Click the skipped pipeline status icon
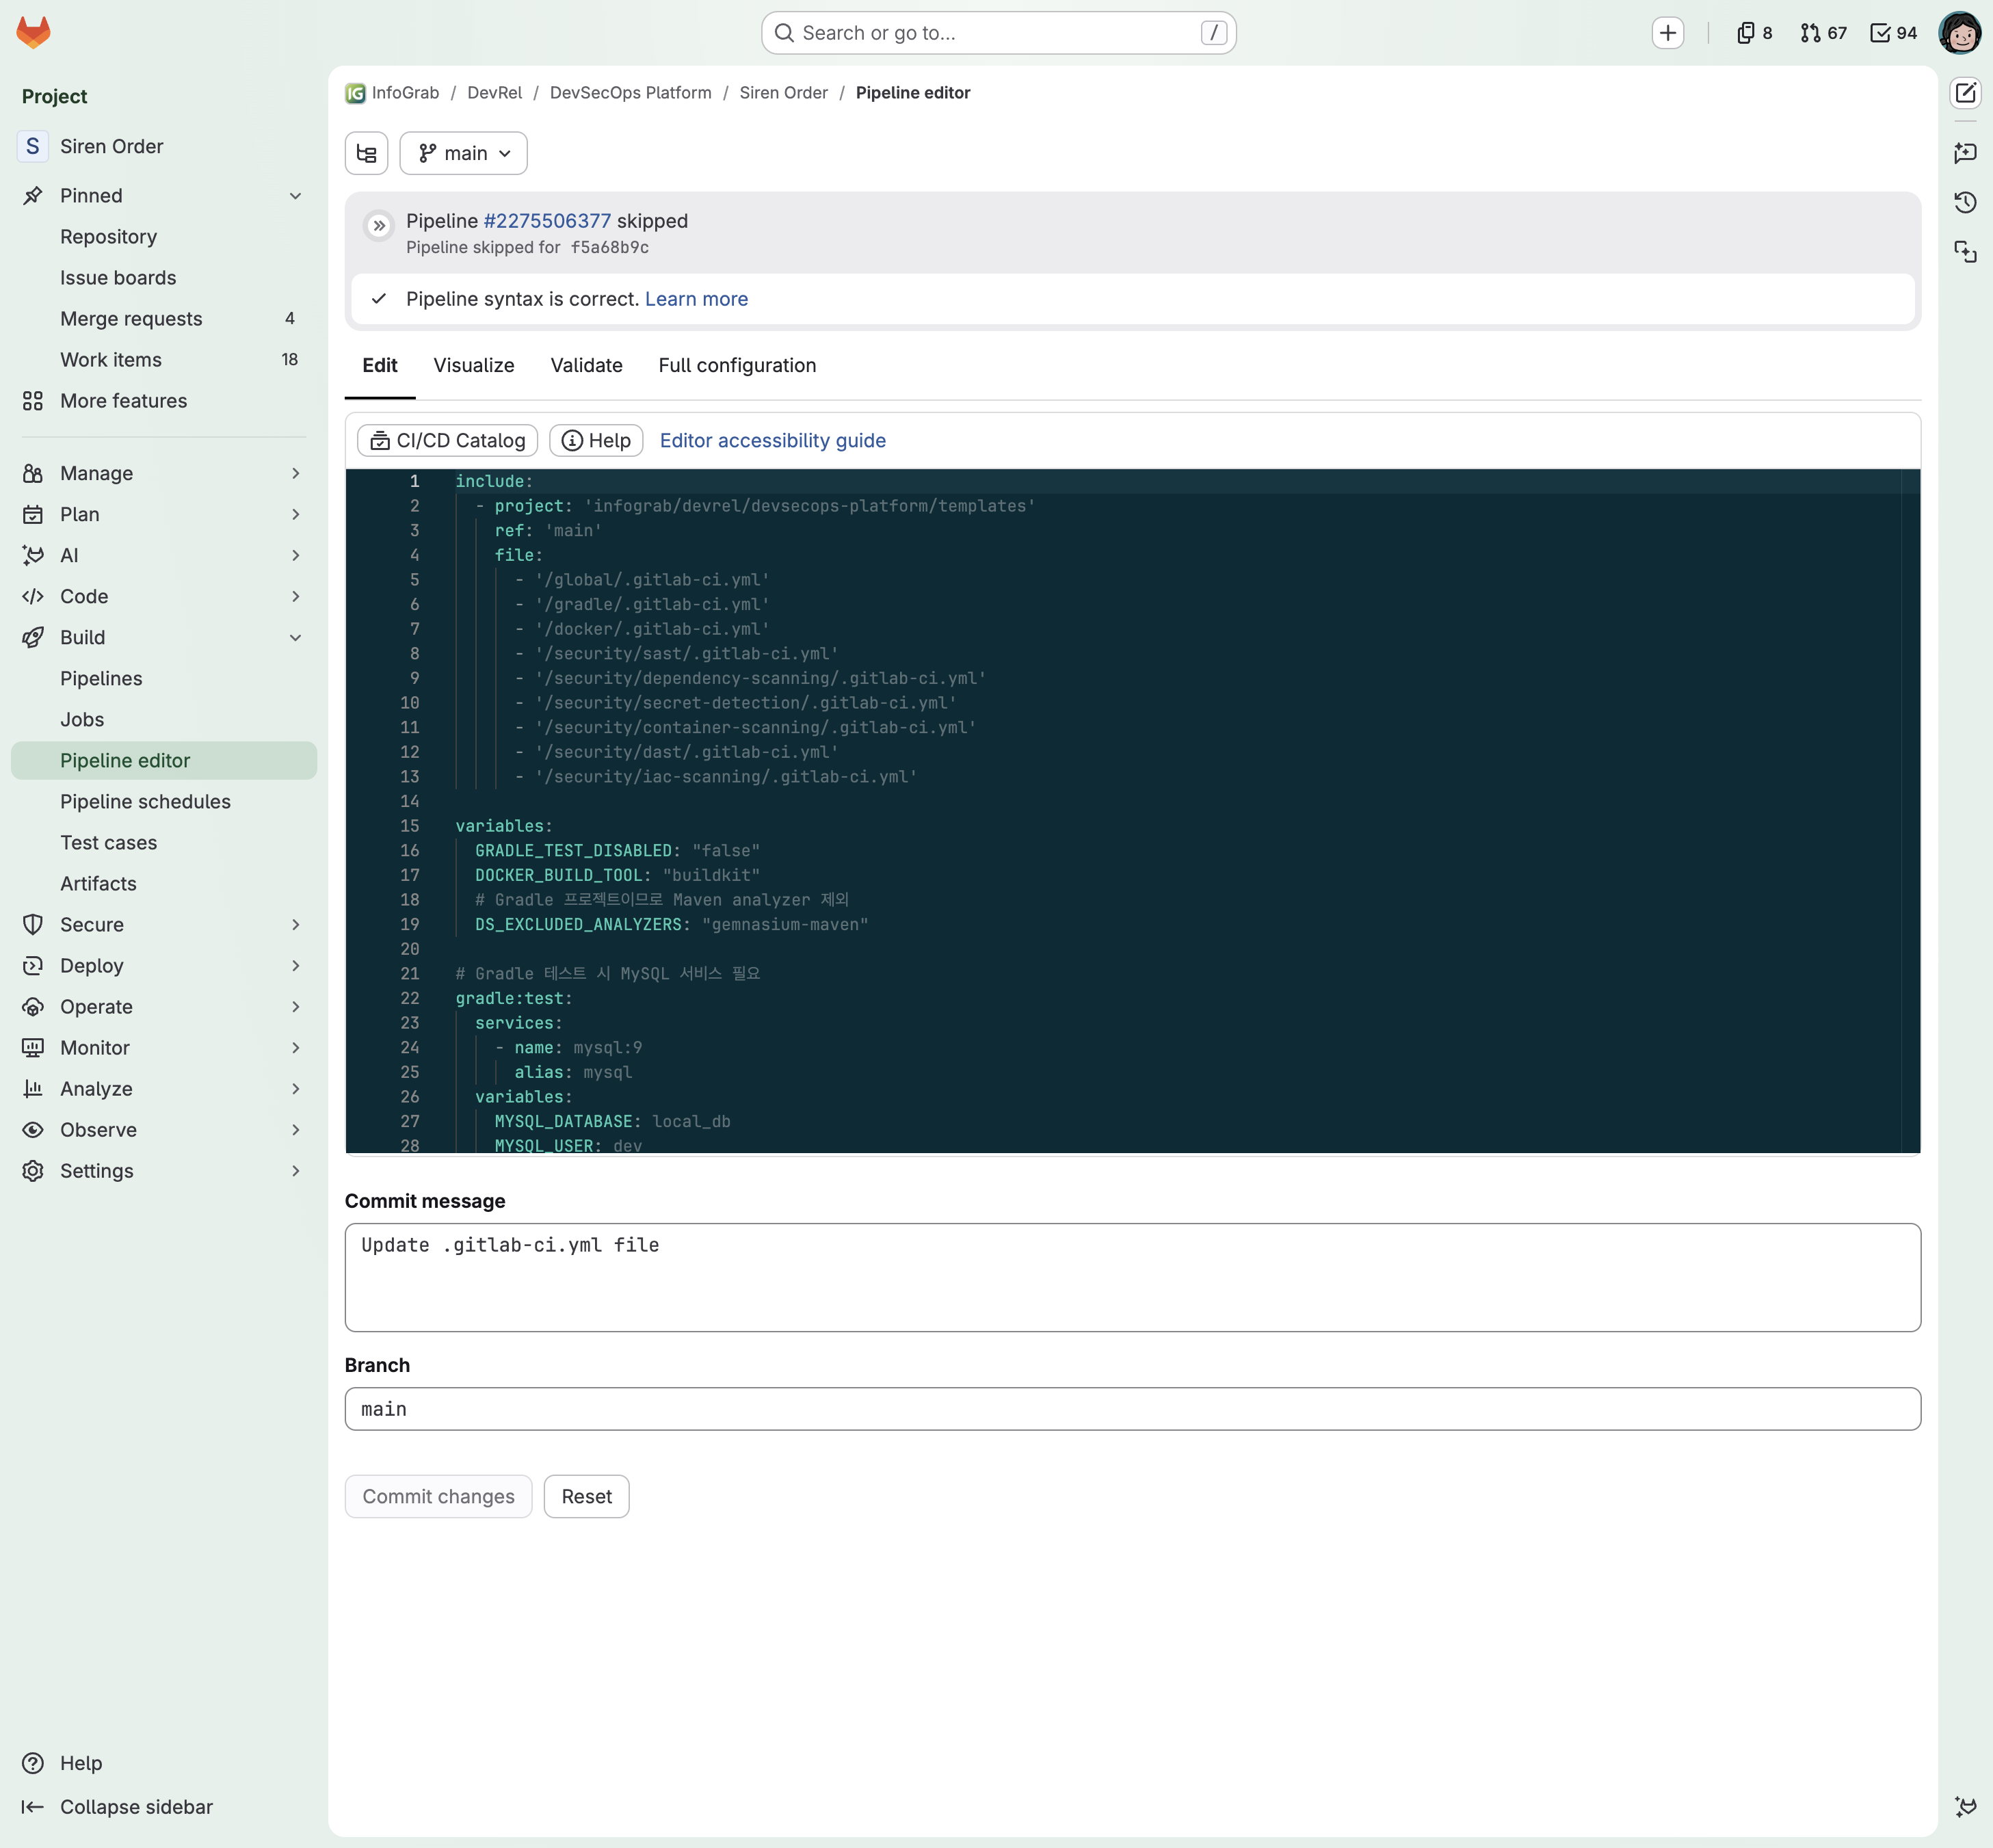1993x1848 pixels. coord(379,226)
